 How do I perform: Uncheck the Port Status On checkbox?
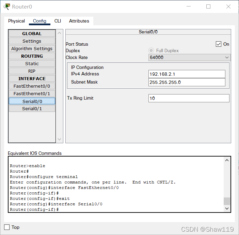[x=219, y=44]
